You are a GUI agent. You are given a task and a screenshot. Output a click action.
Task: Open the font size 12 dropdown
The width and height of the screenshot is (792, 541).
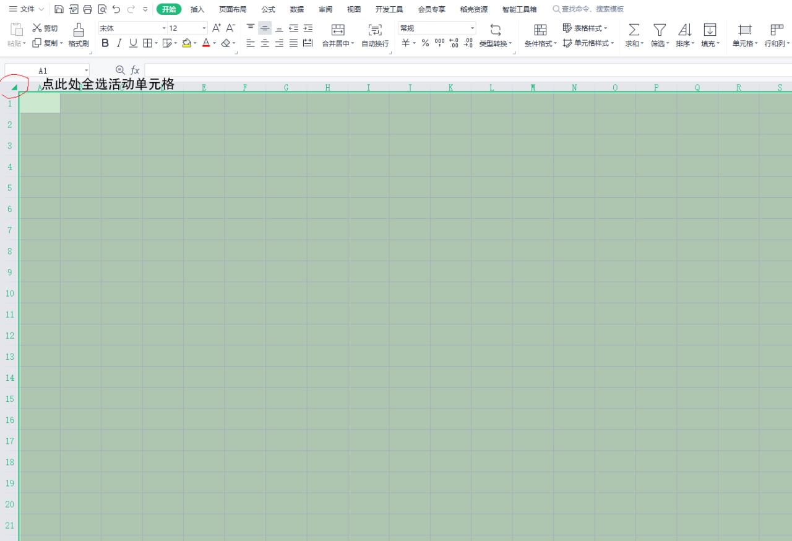pos(204,28)
